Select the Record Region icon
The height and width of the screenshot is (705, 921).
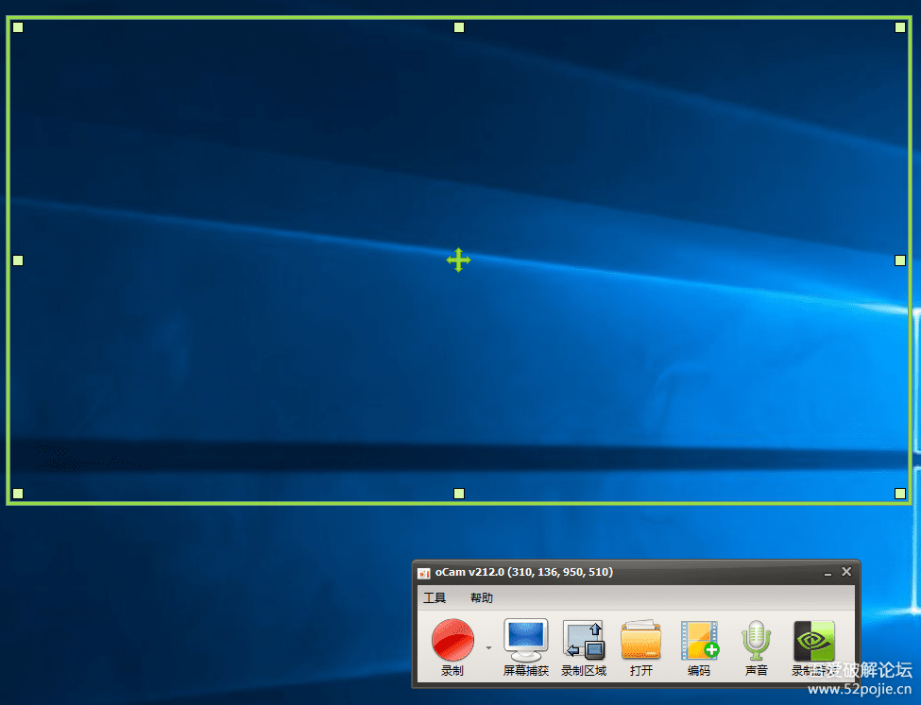(x=583, y=640)
